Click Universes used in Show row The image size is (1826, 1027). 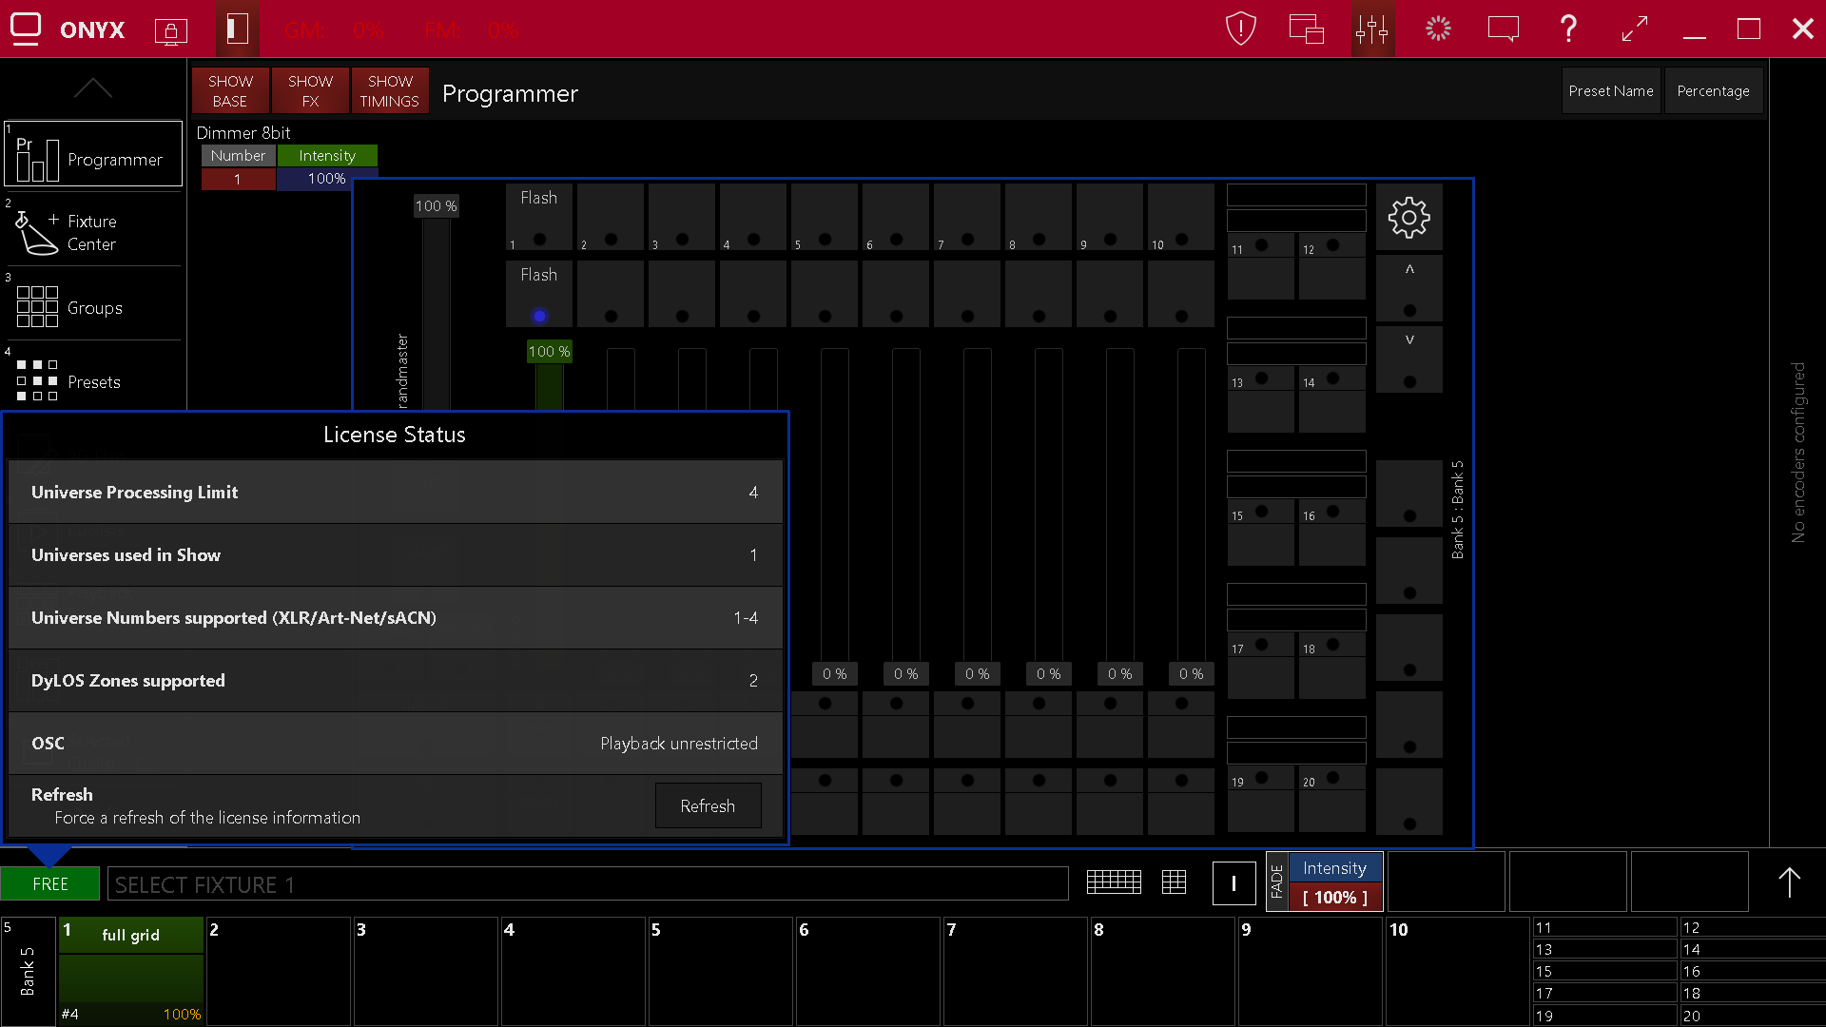click(x=395, y=554)
